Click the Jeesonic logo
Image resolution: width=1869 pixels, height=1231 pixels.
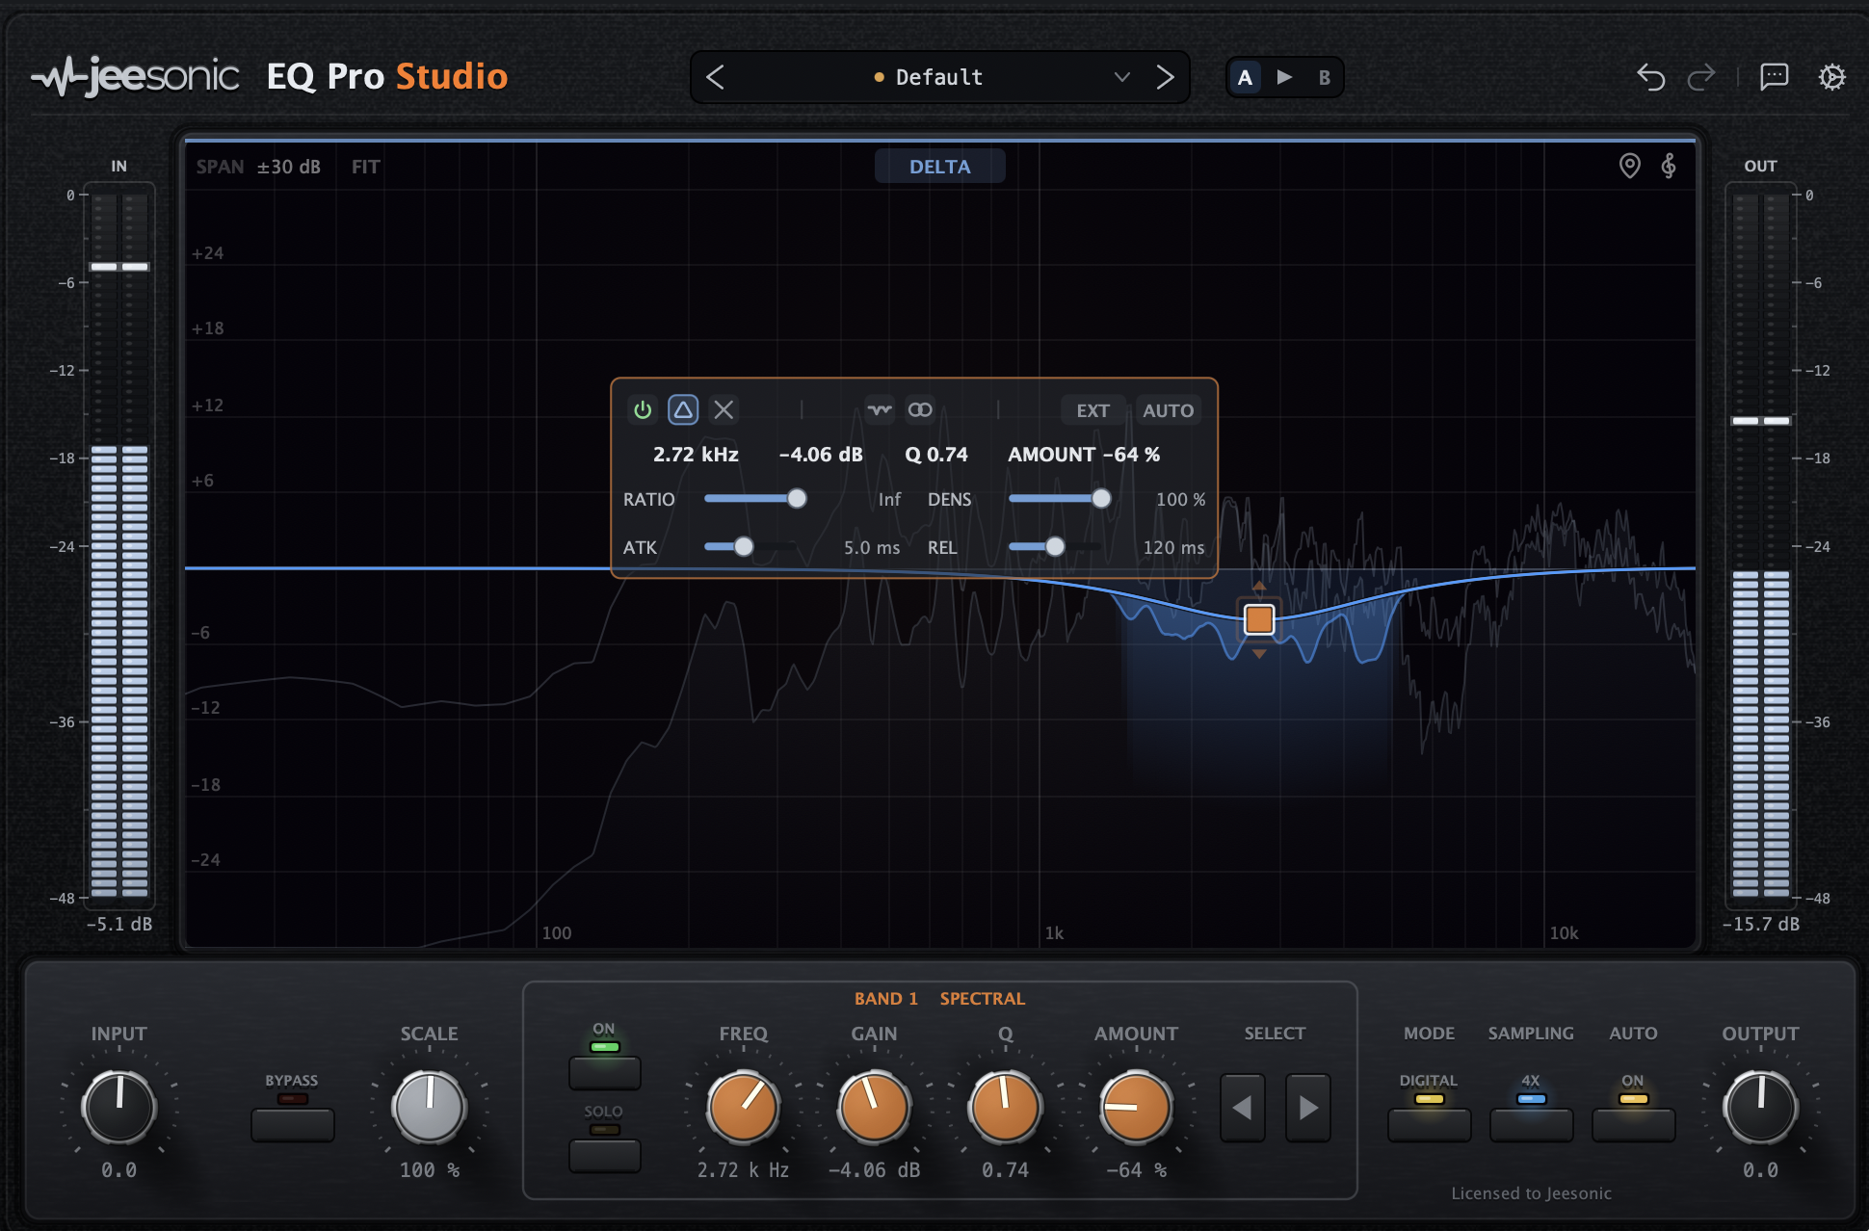pos(136,76)
